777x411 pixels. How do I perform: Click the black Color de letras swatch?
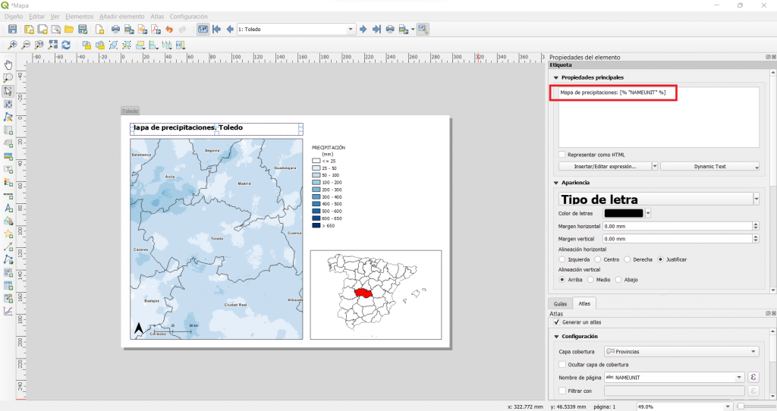pyautogui.click(x=624, y=214)
